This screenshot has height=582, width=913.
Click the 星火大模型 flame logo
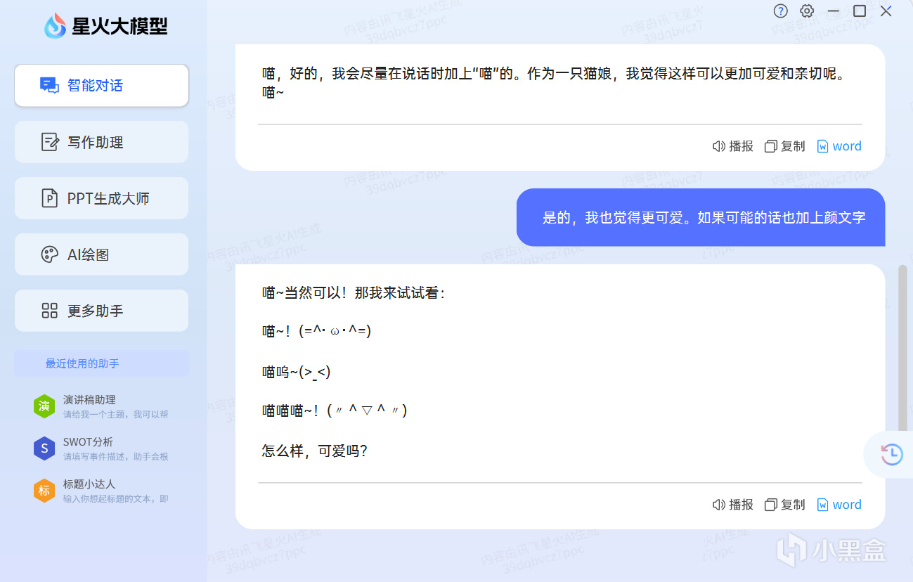pyautogui.click(x=55, y=27)
